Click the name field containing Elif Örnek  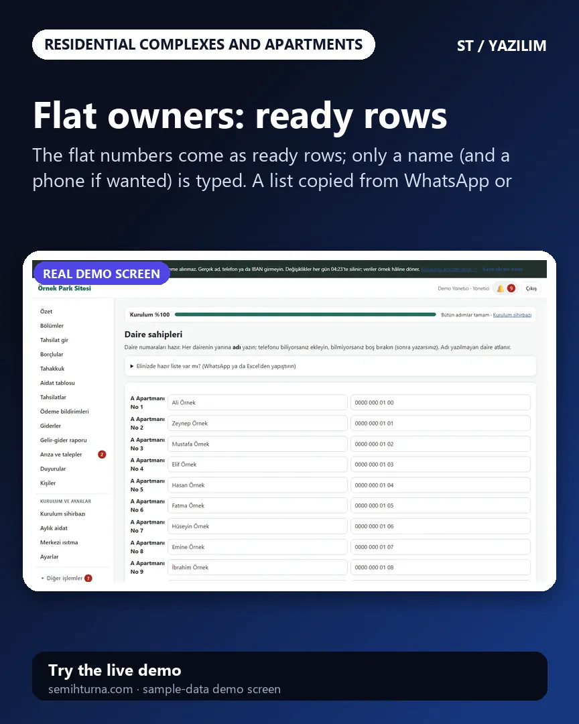257,465
